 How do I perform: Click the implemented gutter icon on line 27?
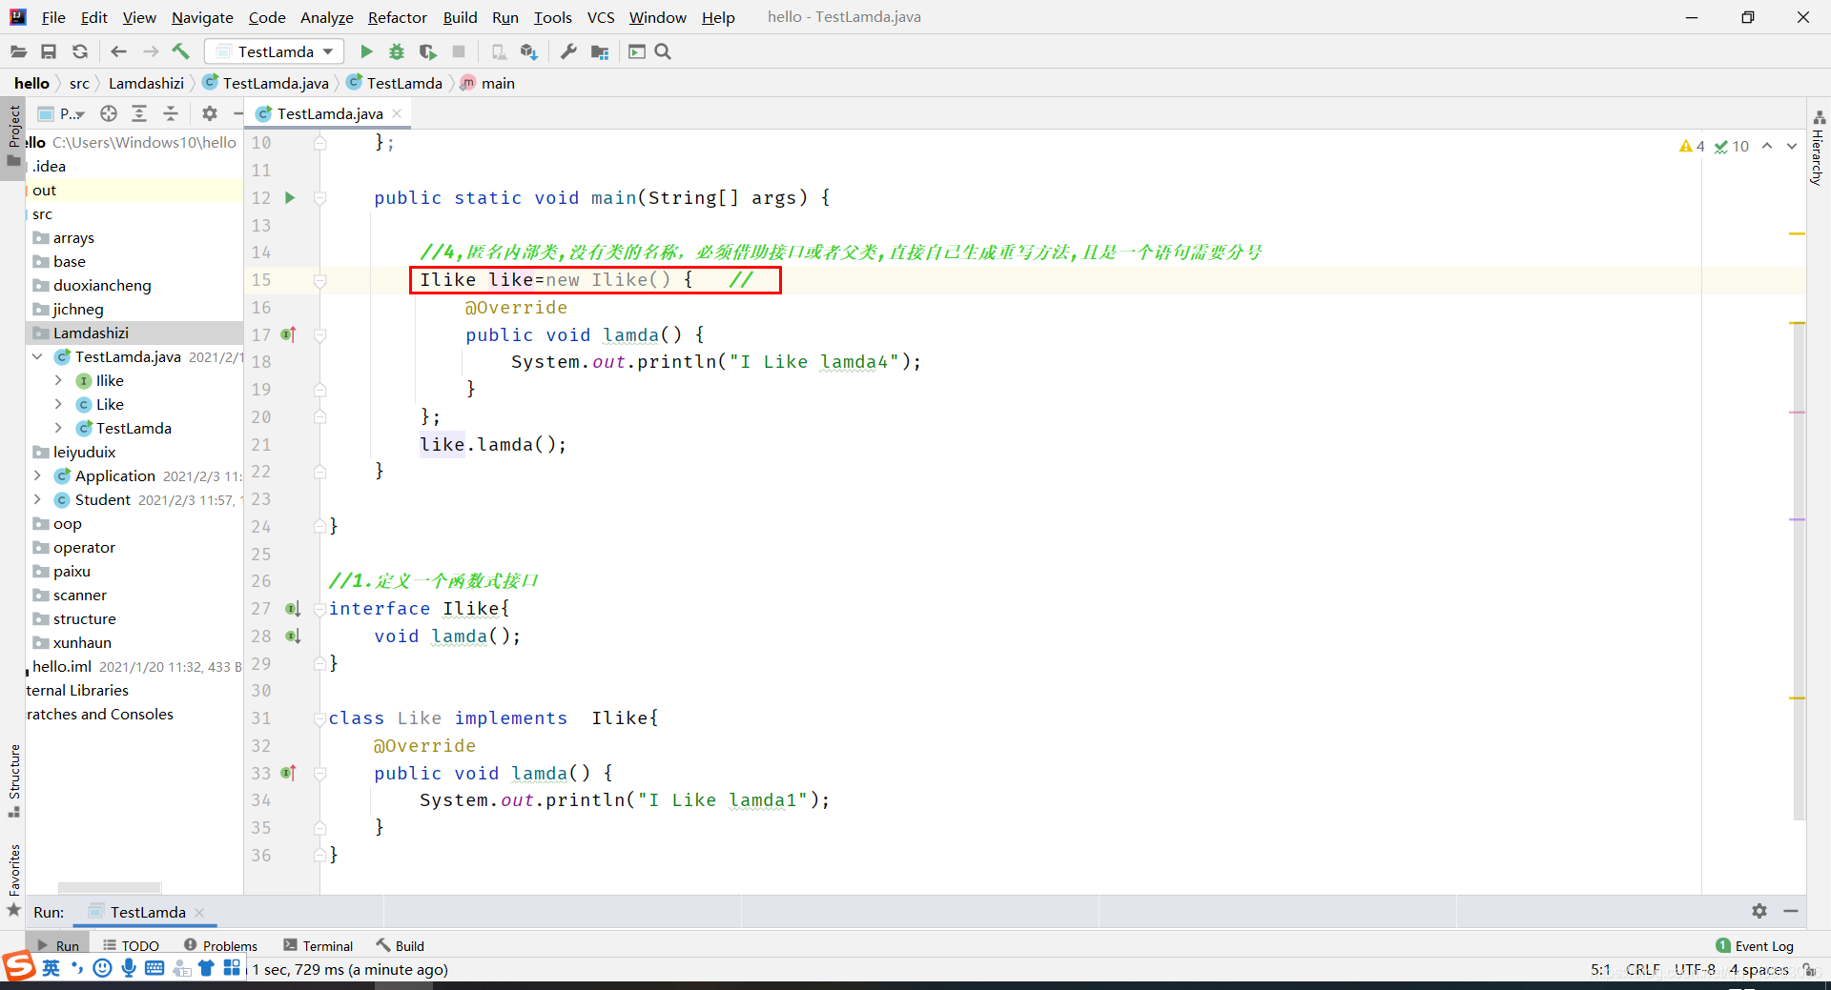[x=293, y=608]
